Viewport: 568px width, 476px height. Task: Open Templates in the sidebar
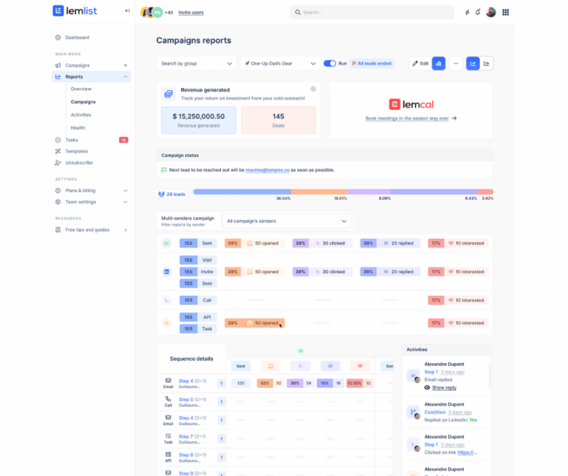77,151
